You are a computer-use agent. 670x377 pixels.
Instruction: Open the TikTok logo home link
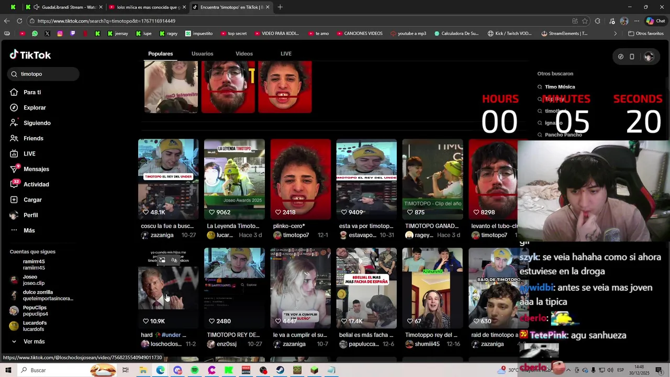point(30,54)
